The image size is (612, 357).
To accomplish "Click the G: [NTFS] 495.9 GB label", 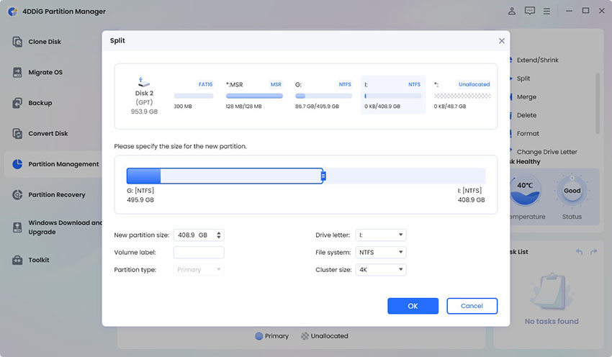I will point(140,195).
